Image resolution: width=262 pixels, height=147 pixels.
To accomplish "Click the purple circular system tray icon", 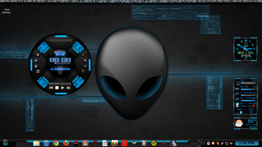I will tap(208, 143).
